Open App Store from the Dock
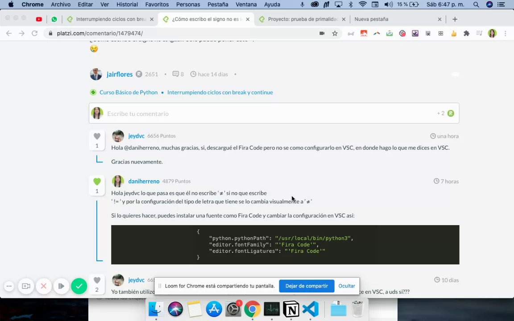514x321 pixels. tap(214, 309)
